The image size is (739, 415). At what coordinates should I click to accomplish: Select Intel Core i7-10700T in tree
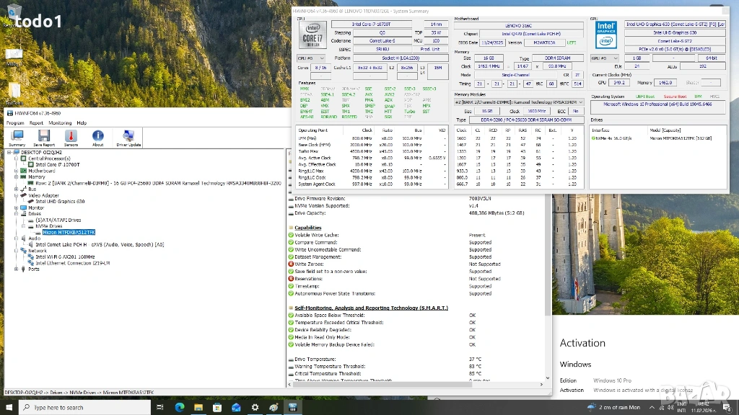pos(57,165)
